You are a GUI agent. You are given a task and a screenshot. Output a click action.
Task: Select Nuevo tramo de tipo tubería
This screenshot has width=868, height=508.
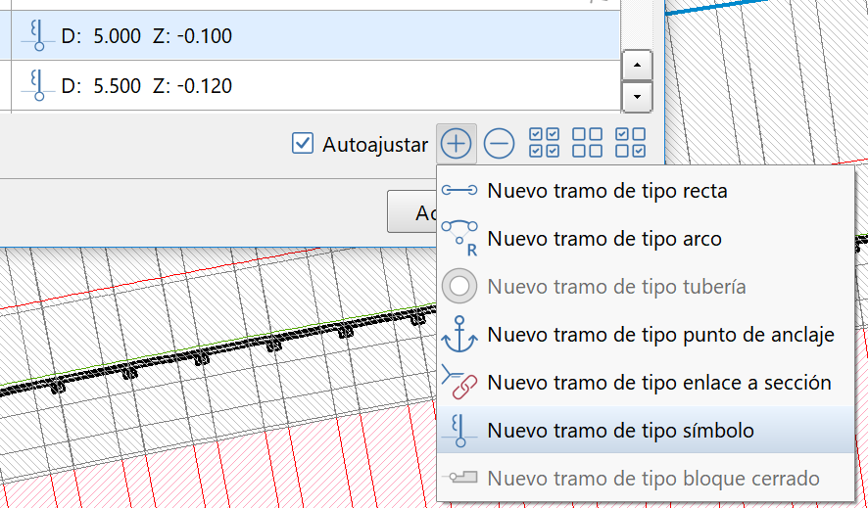[x=616, y=287]
